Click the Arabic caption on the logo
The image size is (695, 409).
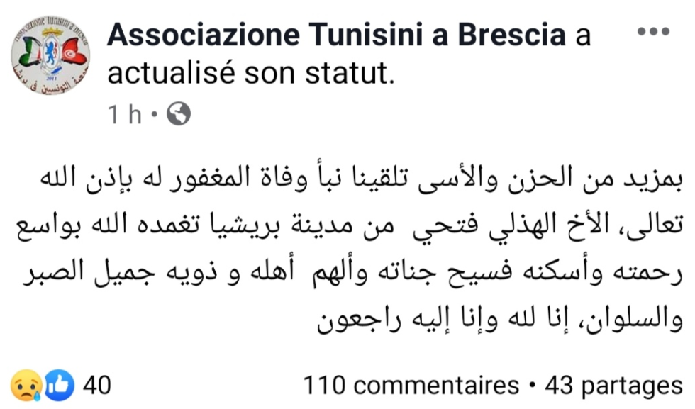(50, 84)
